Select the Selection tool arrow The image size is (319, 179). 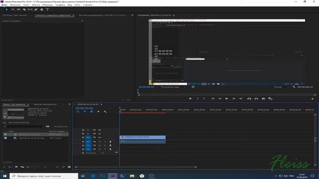point(6,9)
